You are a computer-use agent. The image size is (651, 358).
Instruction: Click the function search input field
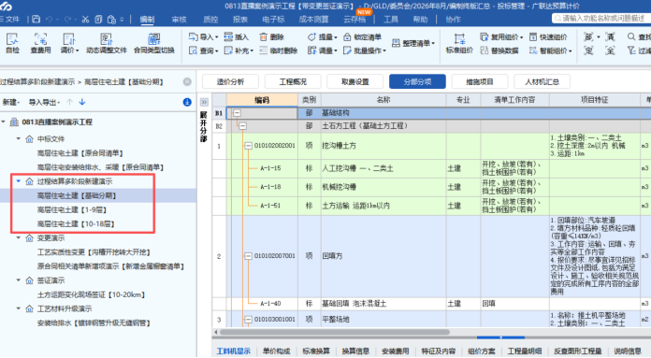601,19
